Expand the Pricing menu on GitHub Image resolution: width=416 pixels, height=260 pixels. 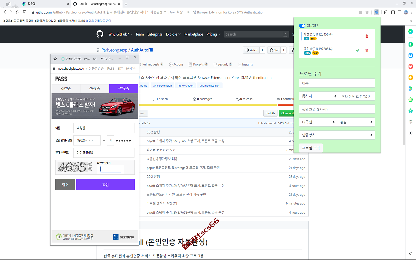click(x=214, y=34)
